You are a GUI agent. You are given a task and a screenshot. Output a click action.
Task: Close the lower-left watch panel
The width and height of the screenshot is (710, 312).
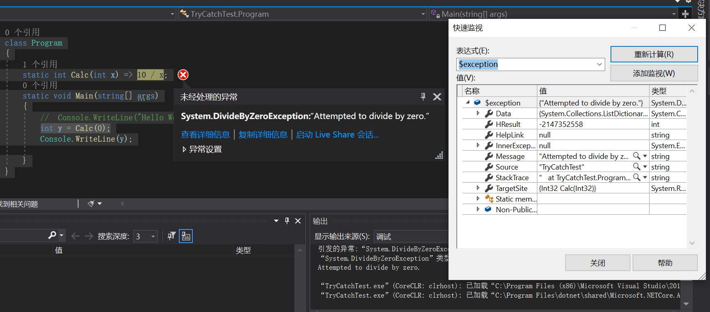tap(298, 221)
